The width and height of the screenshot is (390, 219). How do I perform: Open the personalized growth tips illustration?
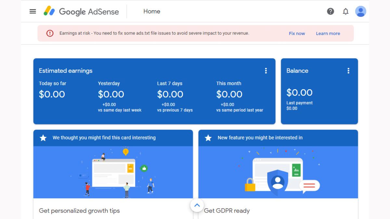113,172
